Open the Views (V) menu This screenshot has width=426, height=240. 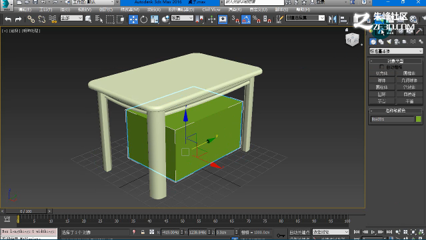point(85,9)
